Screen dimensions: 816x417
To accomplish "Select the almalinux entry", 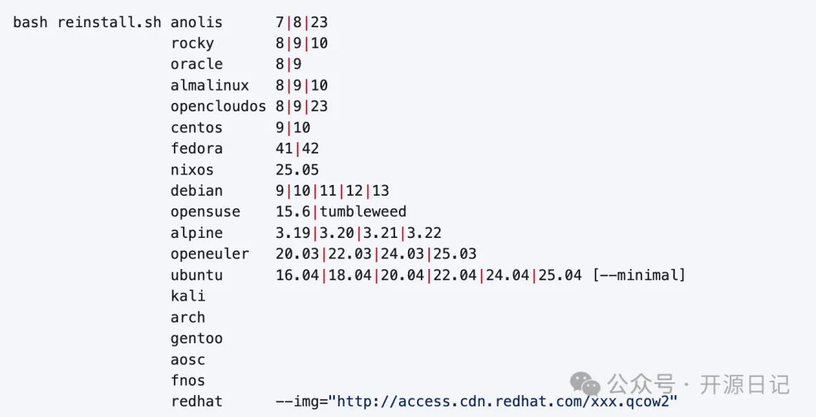I will coord(209,85).
